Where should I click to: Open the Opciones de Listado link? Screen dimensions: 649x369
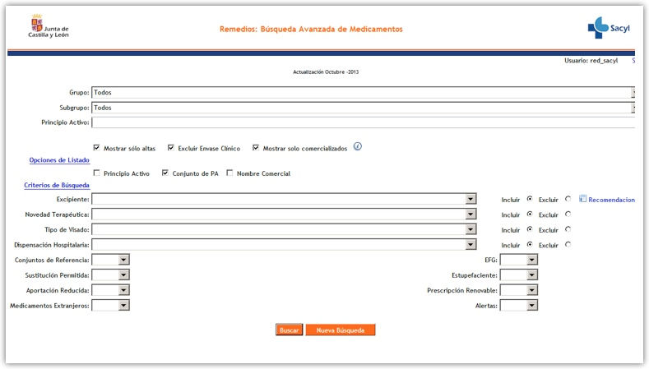(x=59, y=160)
